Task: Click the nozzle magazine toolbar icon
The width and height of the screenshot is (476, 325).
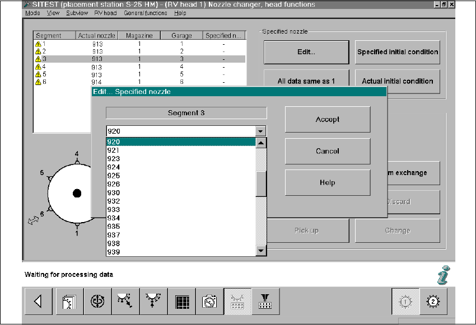Action: click(x=265, y=302)
